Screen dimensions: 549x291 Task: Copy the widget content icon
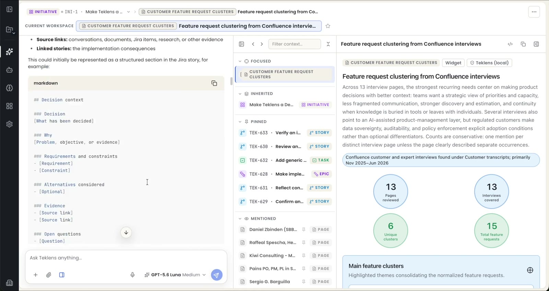tap(523, 44)
